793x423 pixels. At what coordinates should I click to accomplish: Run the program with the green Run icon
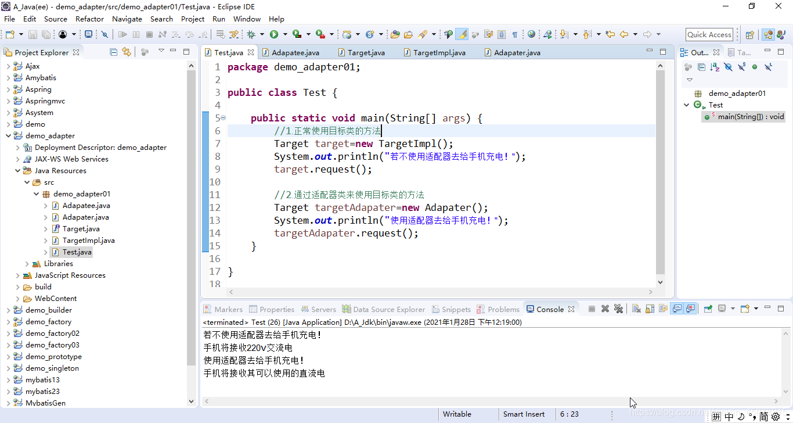[x=274, y=34]
